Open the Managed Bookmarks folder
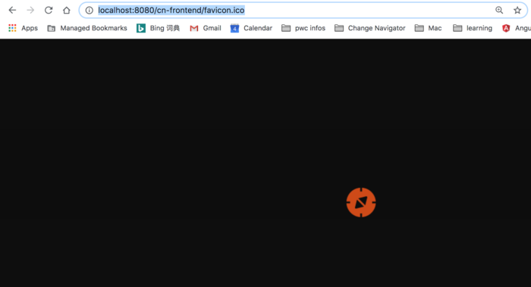The width and height of the screenshot is (531, 287). [x=87, y=28]
